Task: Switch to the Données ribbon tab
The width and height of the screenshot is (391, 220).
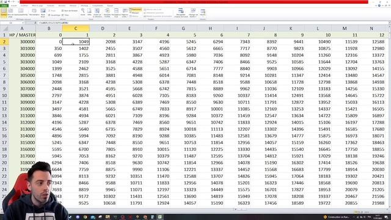Action: [62, 5]
